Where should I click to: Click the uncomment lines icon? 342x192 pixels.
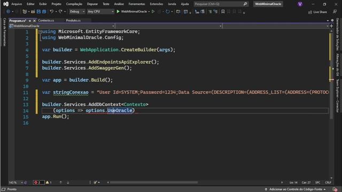click(215, 12)
